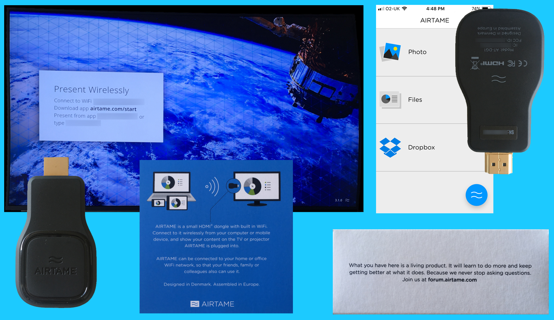Click the 4:48 PM clock in the phone status bar
The width and height of the screenshot is (554, 320).
coord(435,9)
